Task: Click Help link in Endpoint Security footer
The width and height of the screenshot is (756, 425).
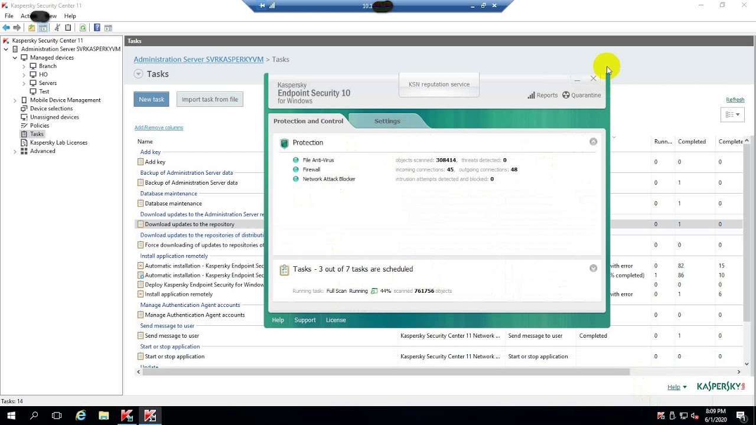Action: click(x=278, y=320)
